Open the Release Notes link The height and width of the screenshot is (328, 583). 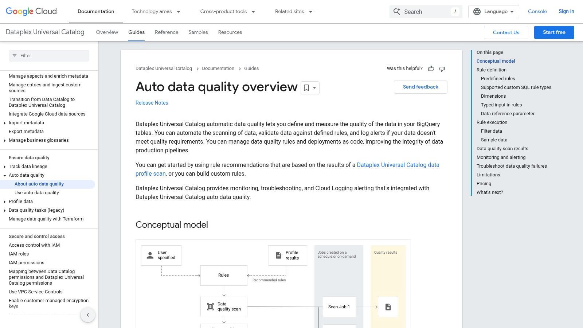152,103
